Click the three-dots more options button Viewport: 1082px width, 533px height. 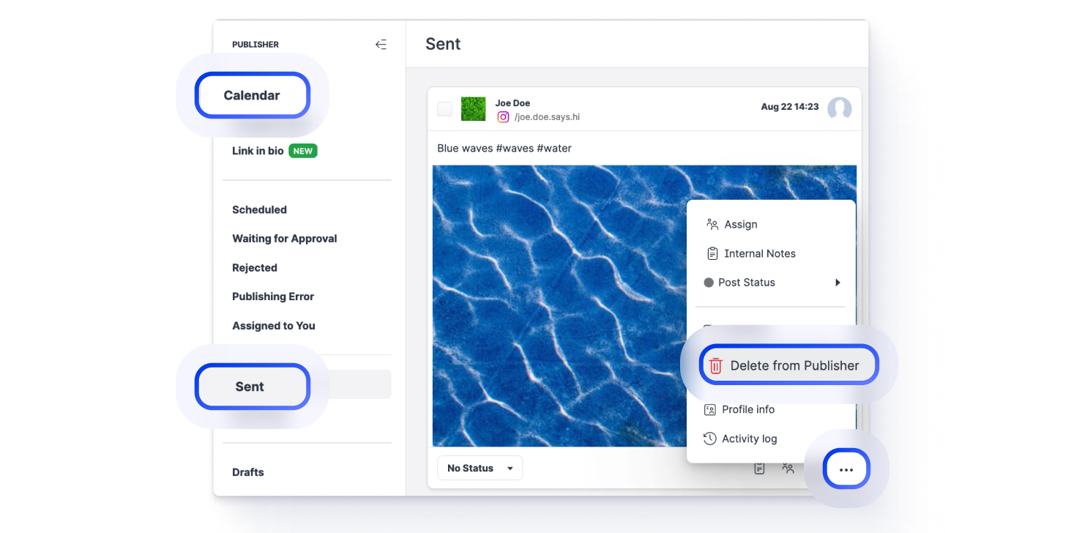[846, 469]
